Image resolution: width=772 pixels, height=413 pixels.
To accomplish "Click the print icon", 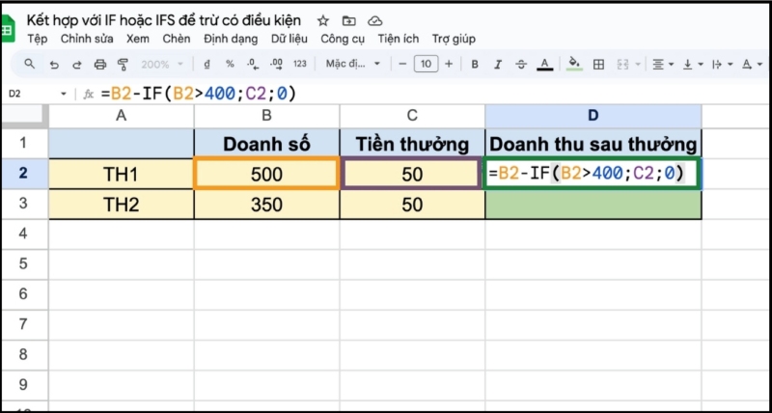I will [100, 64].
